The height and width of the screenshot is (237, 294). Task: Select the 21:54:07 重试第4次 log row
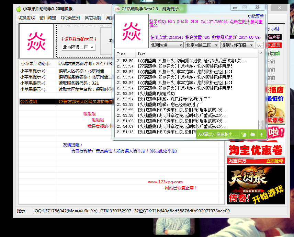click(x=186, y=126)
